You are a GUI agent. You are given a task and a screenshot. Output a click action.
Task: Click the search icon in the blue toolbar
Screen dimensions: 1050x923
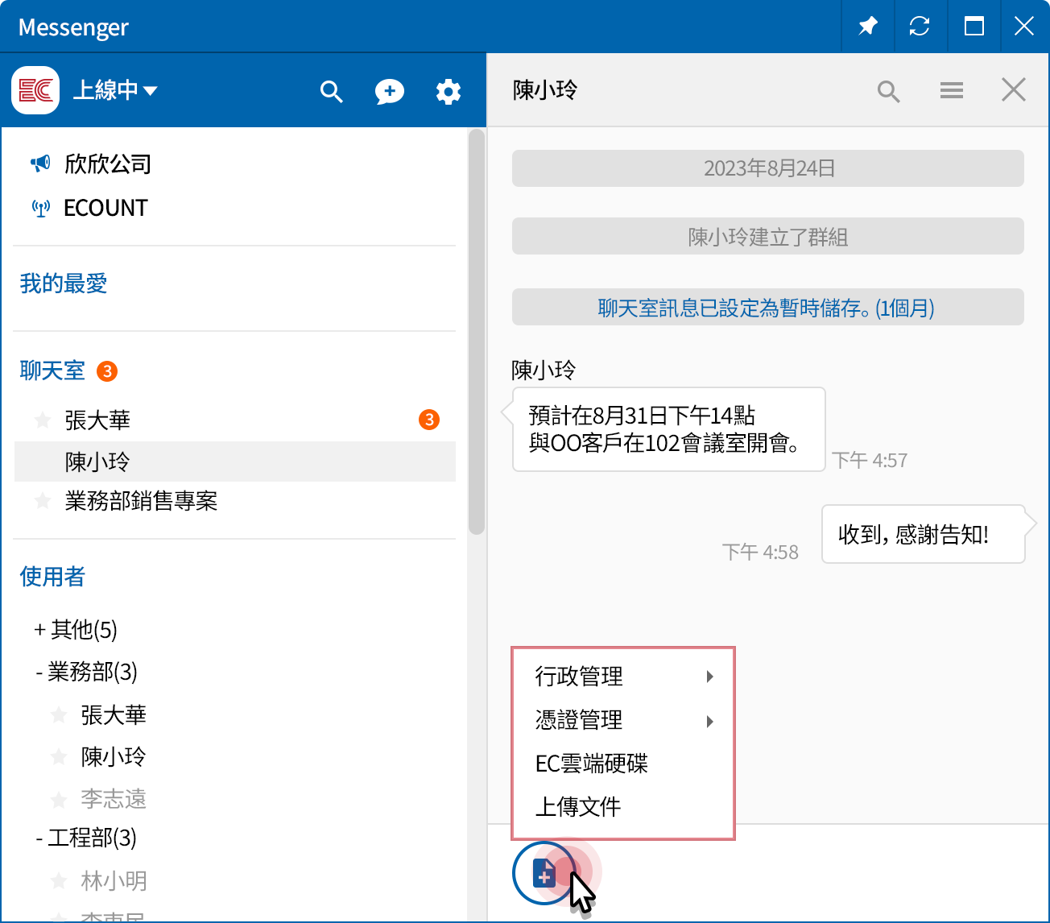point(331,91)
